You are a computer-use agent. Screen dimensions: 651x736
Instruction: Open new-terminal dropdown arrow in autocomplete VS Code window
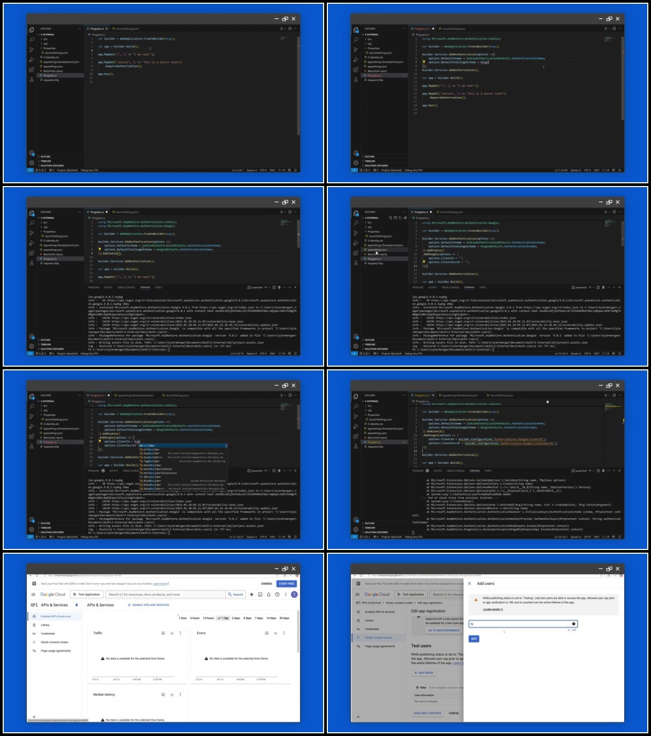[269, 471]
